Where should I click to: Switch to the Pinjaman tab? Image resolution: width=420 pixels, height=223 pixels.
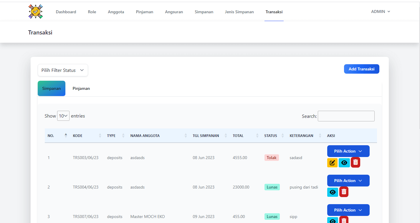point(81,88)
